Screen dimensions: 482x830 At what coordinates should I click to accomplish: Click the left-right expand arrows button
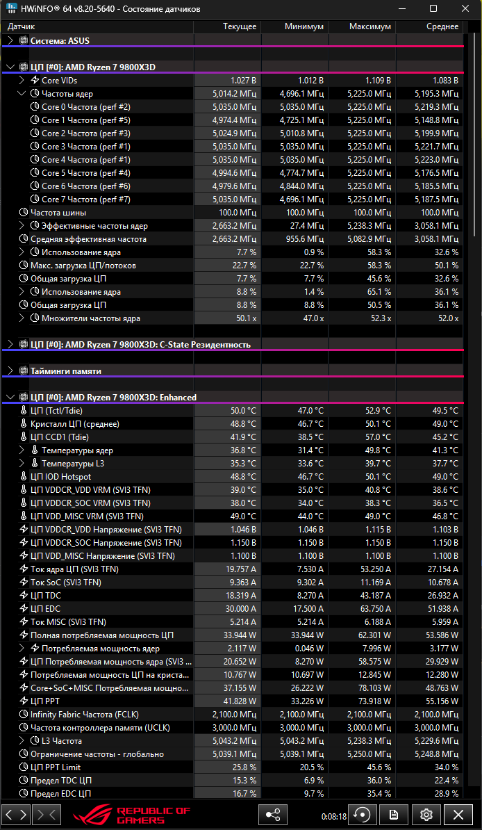pyautogui.click(x=17, y=815)
